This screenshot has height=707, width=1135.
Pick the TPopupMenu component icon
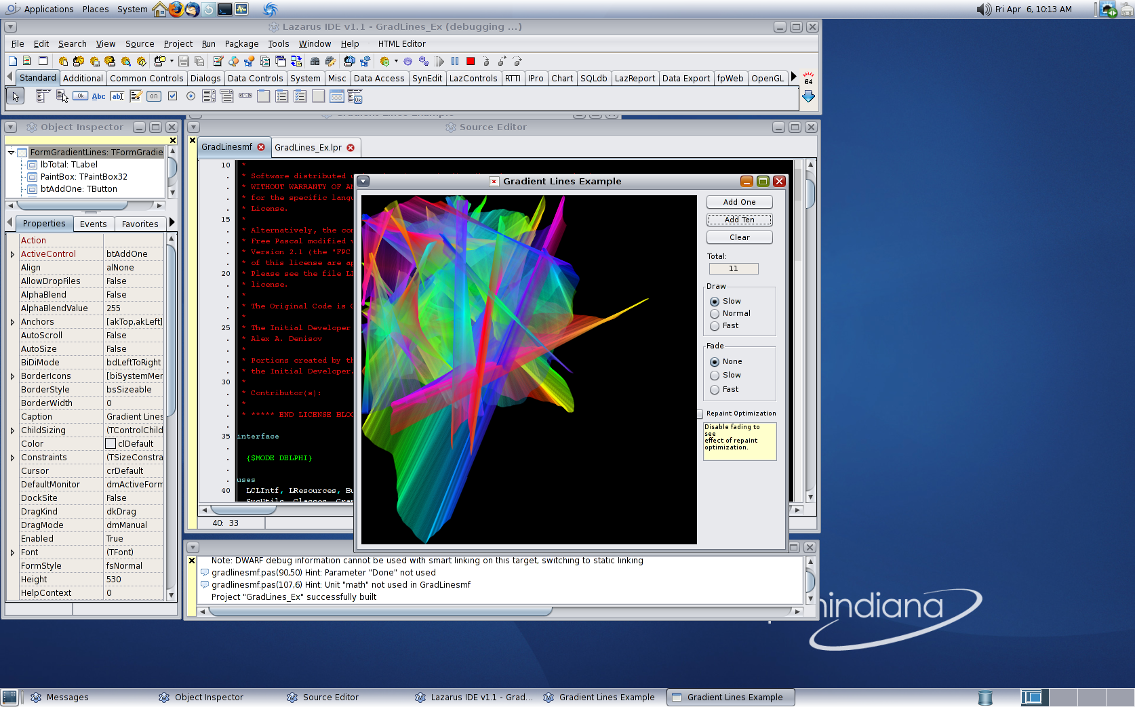pos(62,96)
